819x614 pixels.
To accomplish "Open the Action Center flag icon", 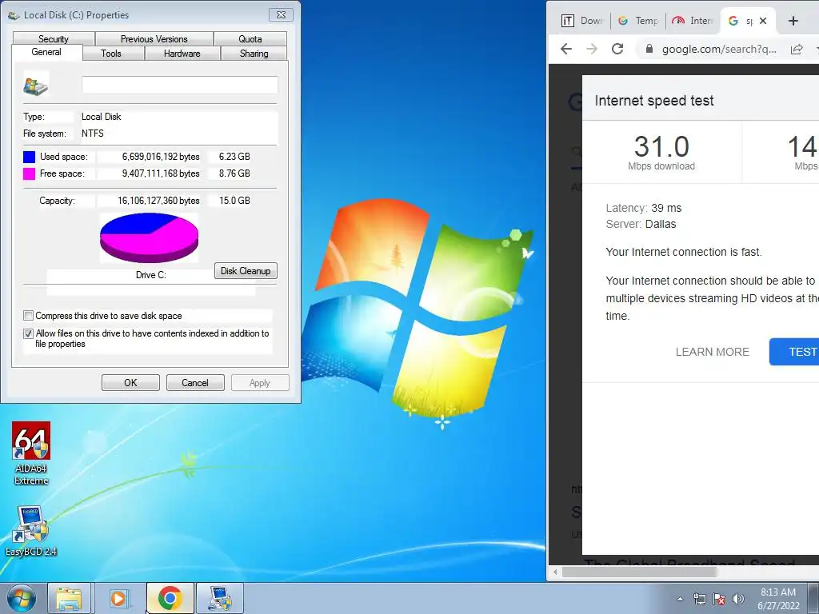I will [719, 599].
